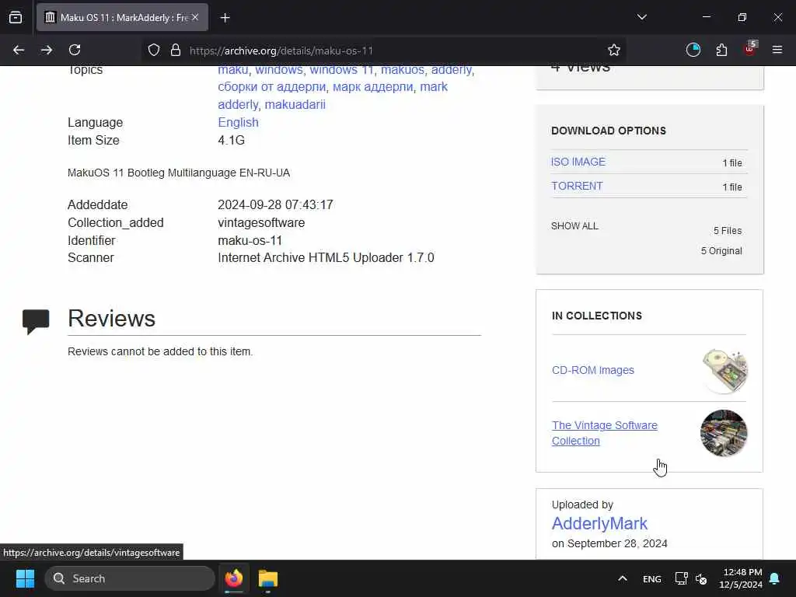Image resolution: width=796 pixels, height=597 pixels.
Task: Open the topic 'maku' link
Action: (233, 70)
